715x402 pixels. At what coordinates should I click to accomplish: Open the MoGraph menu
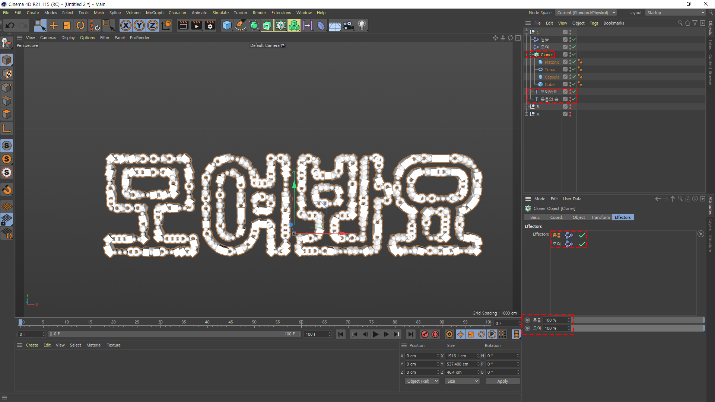pos(154,13)
